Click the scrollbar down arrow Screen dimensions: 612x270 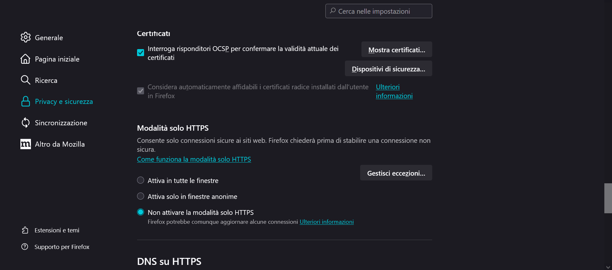pos(608,267)
